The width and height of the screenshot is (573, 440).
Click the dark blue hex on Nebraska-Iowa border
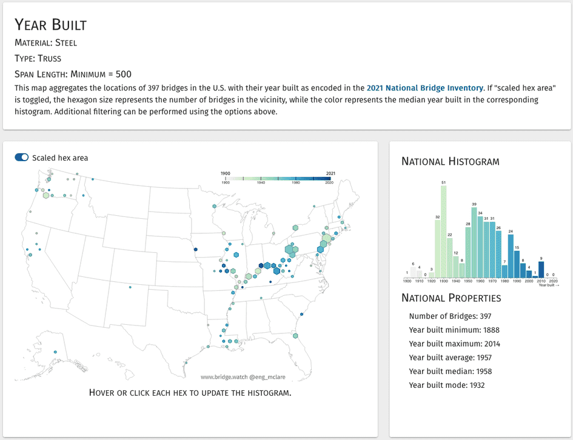coord(196,249)
